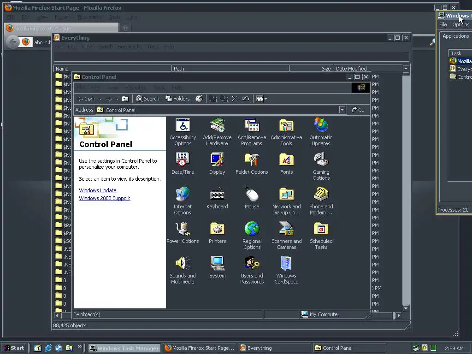Click History icon in Control Panel toolbar

click(x=199, y=99)
